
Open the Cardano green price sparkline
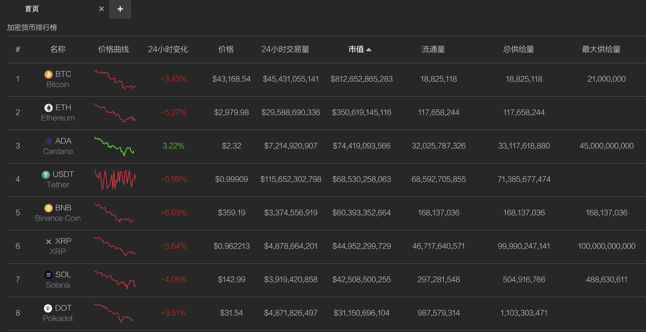pyautogui.click(x=114, y=146)
